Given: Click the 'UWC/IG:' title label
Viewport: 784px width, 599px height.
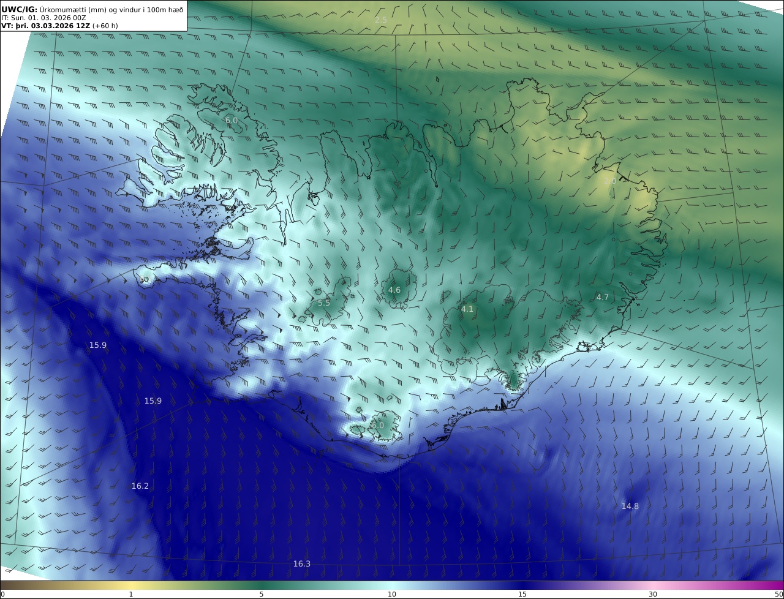Looking at the screenshot, I should pos(19,9).
